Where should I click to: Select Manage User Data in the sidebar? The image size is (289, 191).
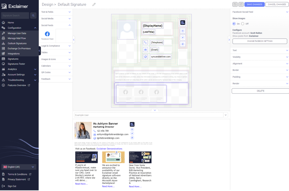[x=20, y=33]
